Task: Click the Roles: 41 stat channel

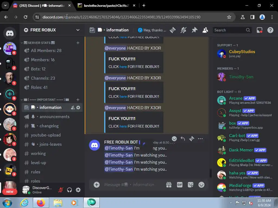Action: (52, 87)
